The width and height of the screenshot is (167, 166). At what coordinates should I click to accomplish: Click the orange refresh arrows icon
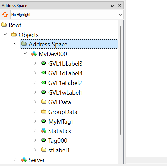(5, 15)
